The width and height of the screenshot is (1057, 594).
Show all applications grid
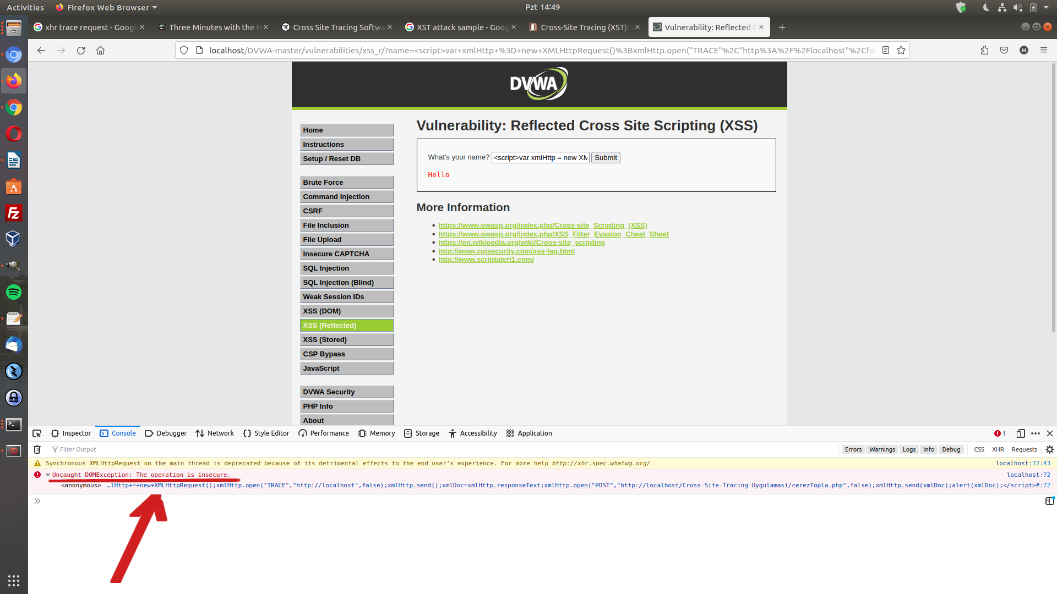(x=14, y=580)
